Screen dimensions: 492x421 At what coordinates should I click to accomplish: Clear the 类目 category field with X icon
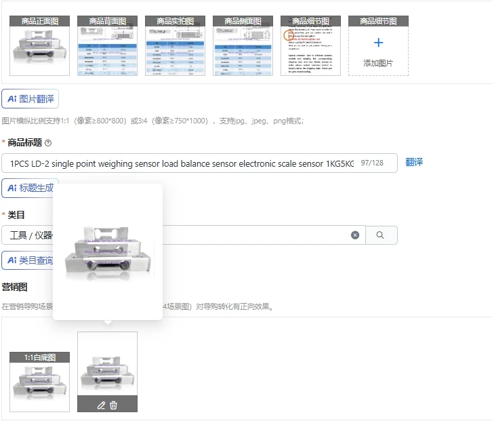click(355, 235)
